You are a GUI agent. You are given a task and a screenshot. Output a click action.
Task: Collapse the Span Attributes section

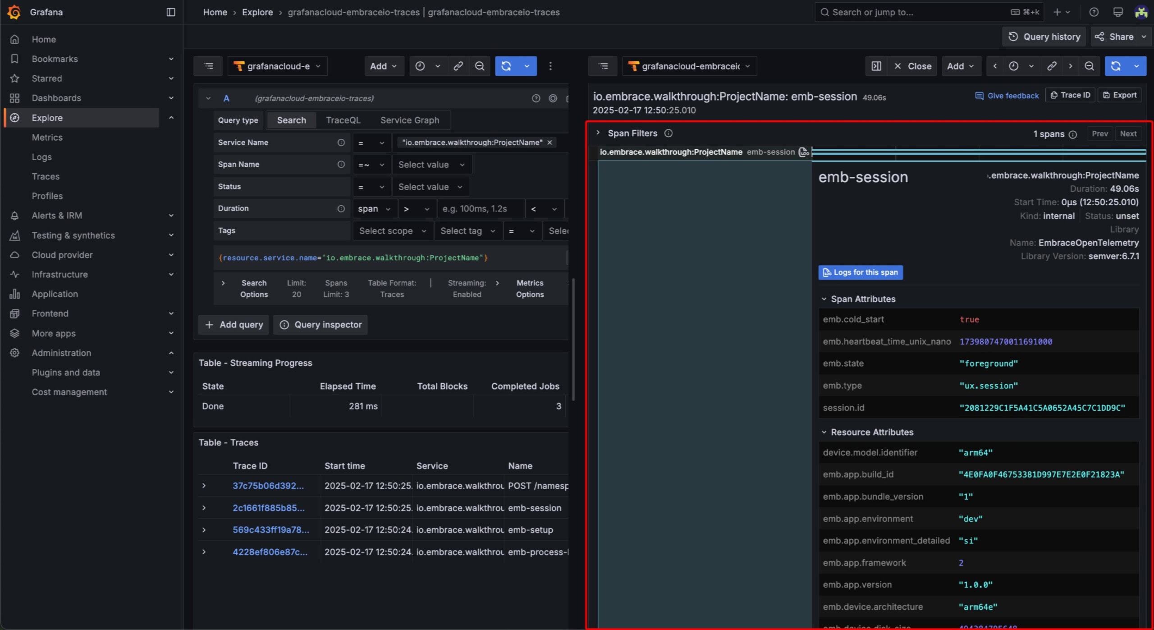tap(824, 299)
